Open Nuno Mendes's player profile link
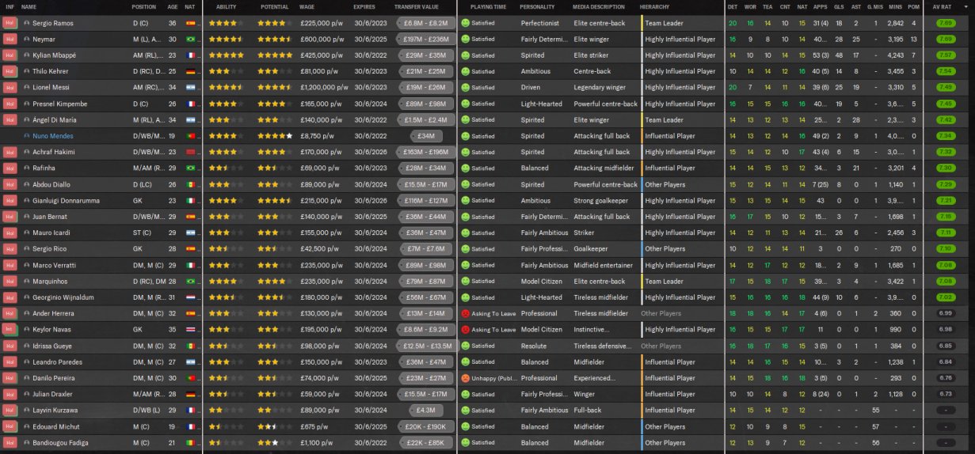 tap(53, 136)
